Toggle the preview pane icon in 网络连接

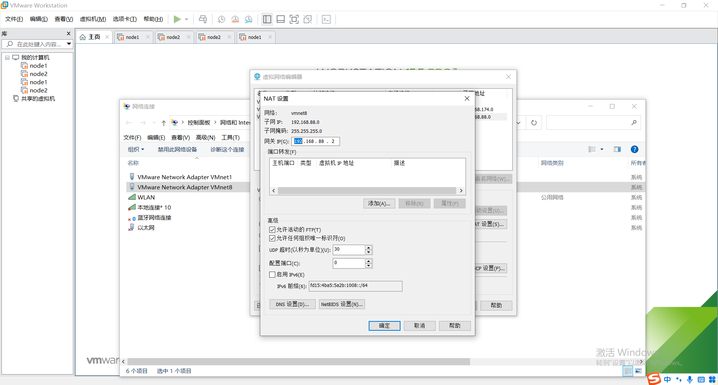tap(617, 150)
